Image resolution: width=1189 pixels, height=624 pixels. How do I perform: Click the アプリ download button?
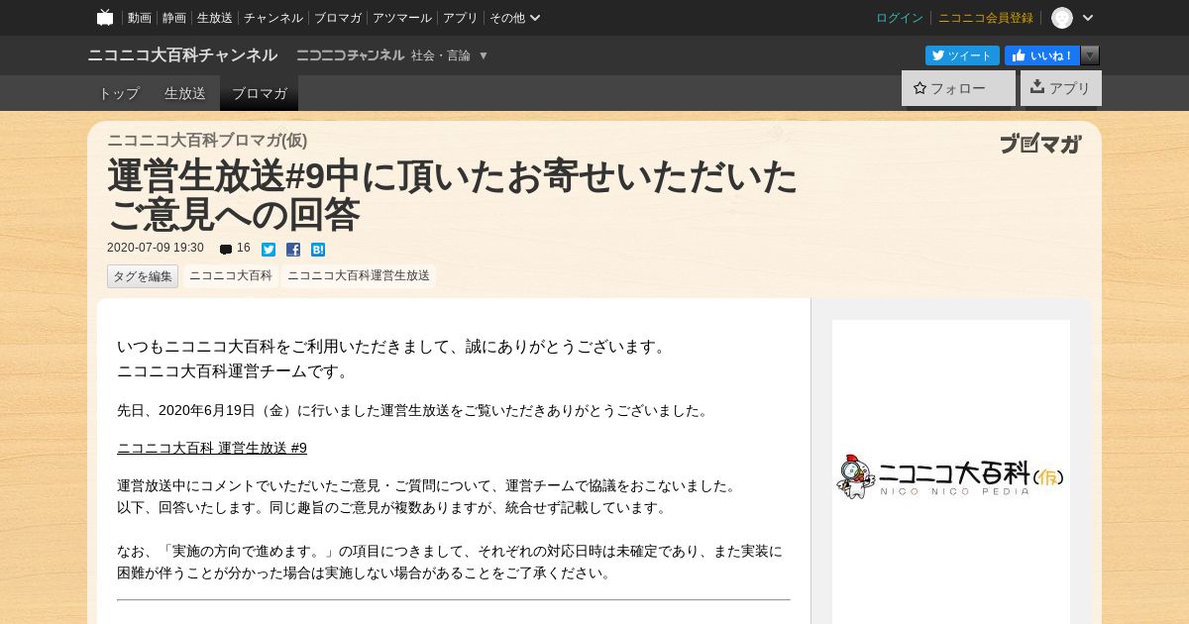1061,88
